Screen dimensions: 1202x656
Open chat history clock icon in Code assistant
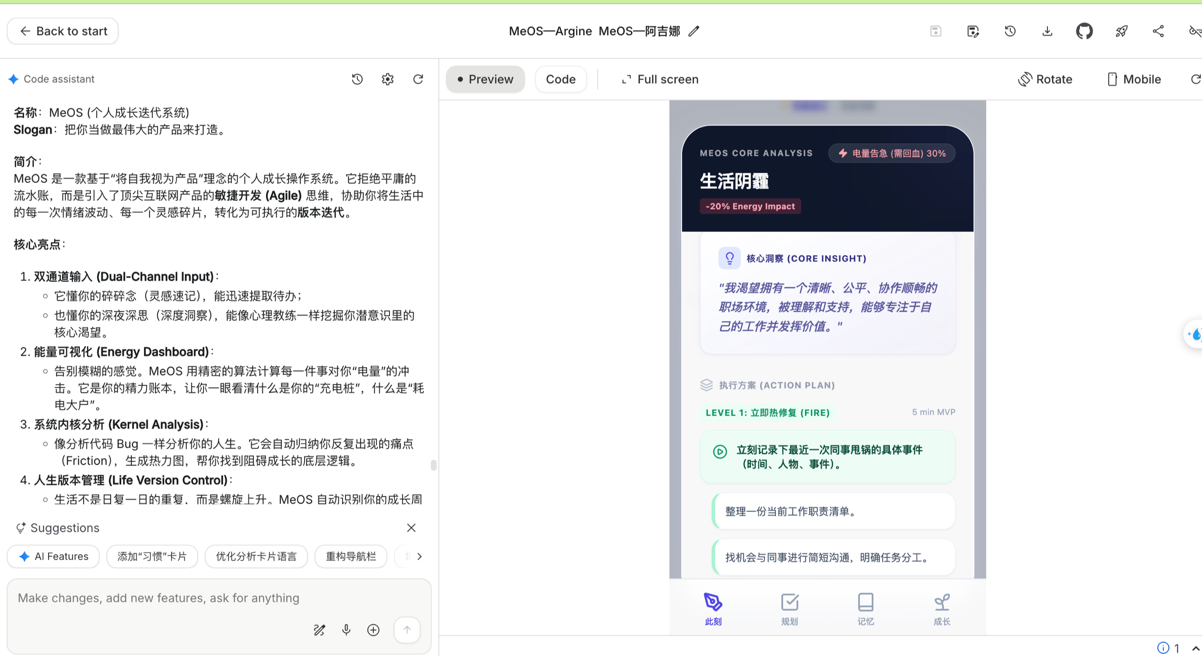357,79
